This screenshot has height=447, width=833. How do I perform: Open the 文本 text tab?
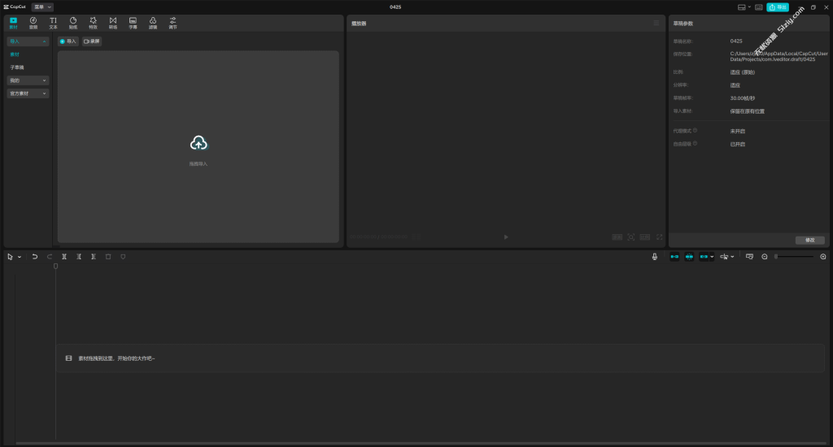pyautogui.click(x=53, y=23)
